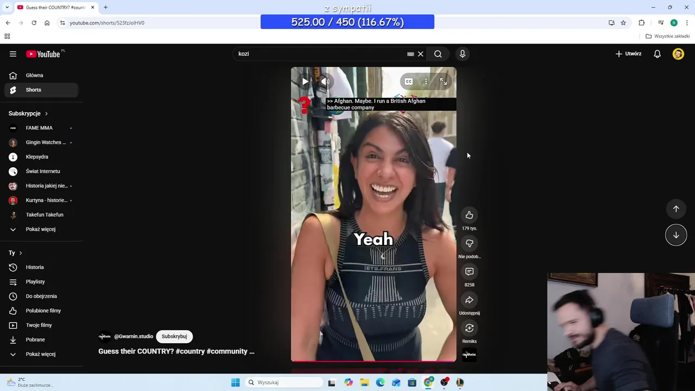This screenshot has height=391, width=695.
Task: Open Pobrane downloads in sidebar
Action: [x=41, y=340]
